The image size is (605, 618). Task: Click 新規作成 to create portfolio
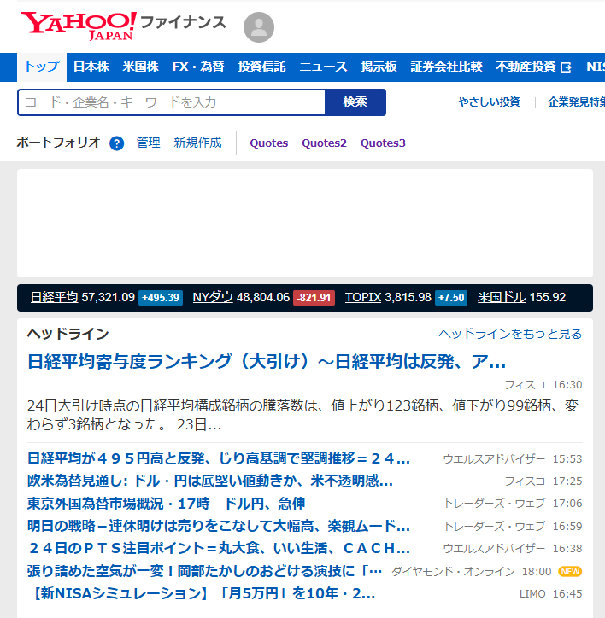197,143
